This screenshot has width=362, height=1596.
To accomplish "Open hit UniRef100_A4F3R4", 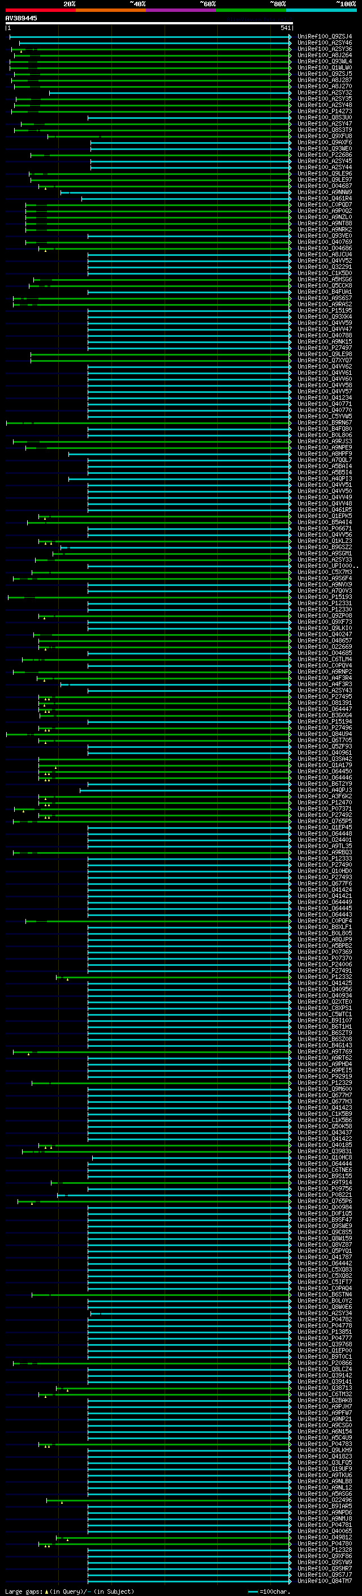I will [324, 678].
